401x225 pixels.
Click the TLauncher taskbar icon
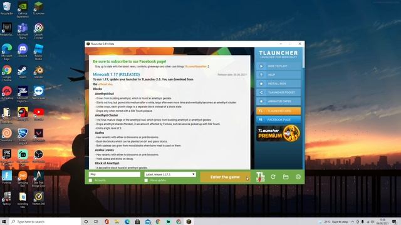pos(189,222)
